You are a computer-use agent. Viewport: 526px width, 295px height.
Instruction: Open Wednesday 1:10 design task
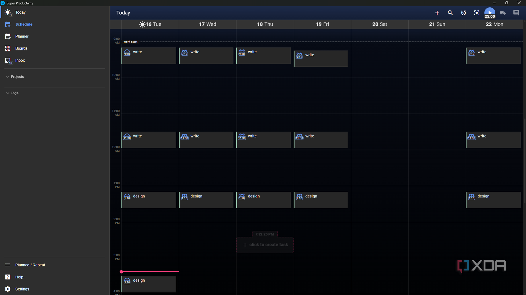206,200
